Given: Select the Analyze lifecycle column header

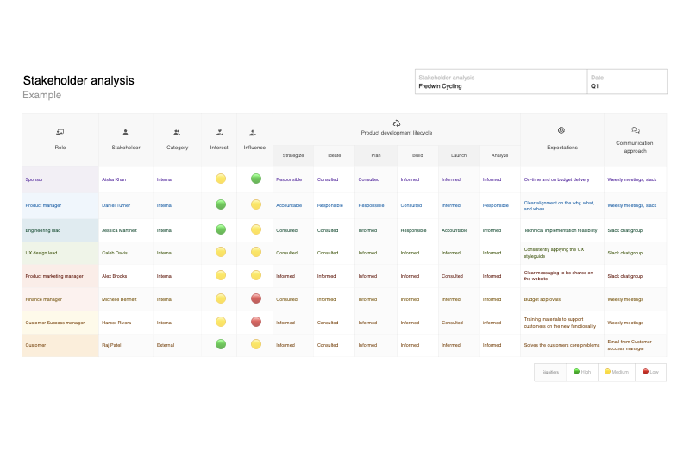Looking at the screenshot, I should 500,155.
